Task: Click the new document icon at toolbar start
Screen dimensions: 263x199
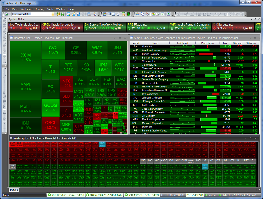Action: (5, 14)
